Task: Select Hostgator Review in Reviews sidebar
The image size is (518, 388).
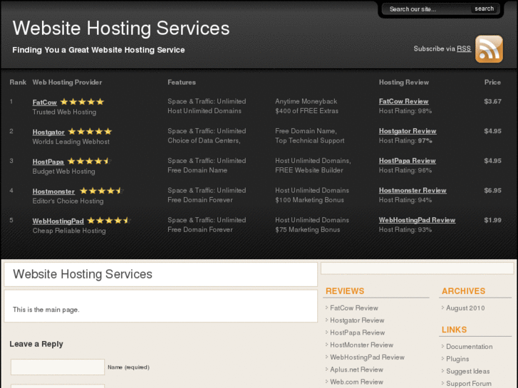Action: click(x=357, y=320)
